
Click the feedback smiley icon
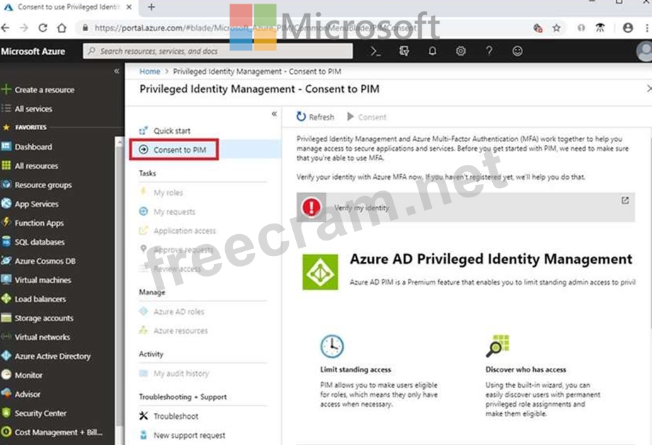(517, 51)
